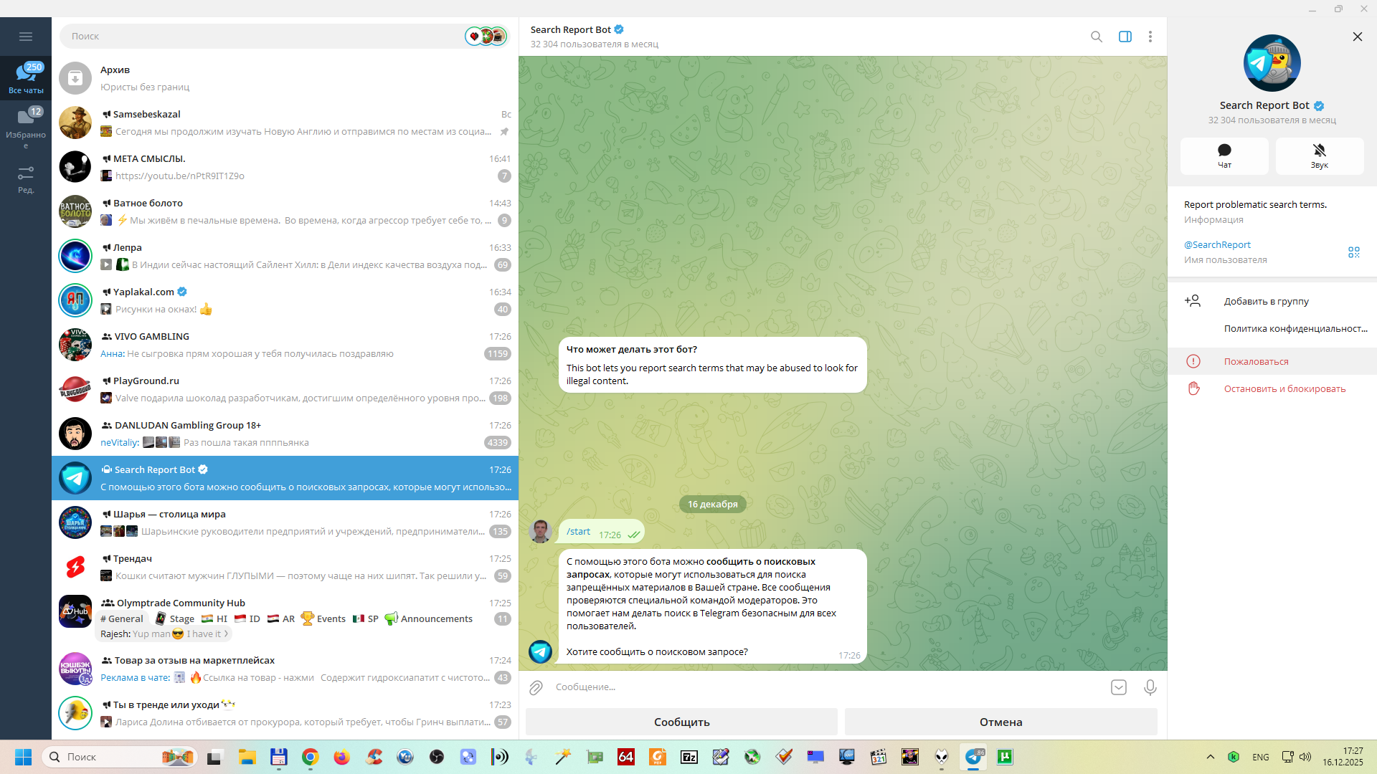The image size is (1377, 774).
Task: Click the chat search magnifier icon
Action: (1096, 37)
